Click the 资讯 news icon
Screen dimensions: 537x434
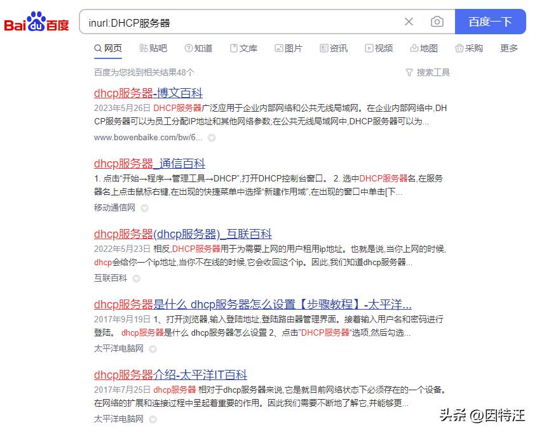323,48
